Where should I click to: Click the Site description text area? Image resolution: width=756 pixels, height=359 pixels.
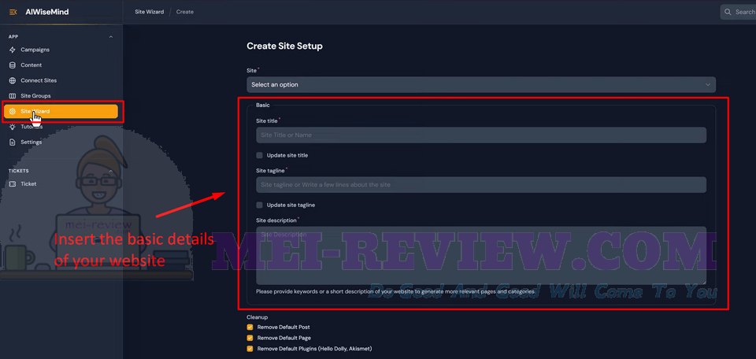(481, 255)
